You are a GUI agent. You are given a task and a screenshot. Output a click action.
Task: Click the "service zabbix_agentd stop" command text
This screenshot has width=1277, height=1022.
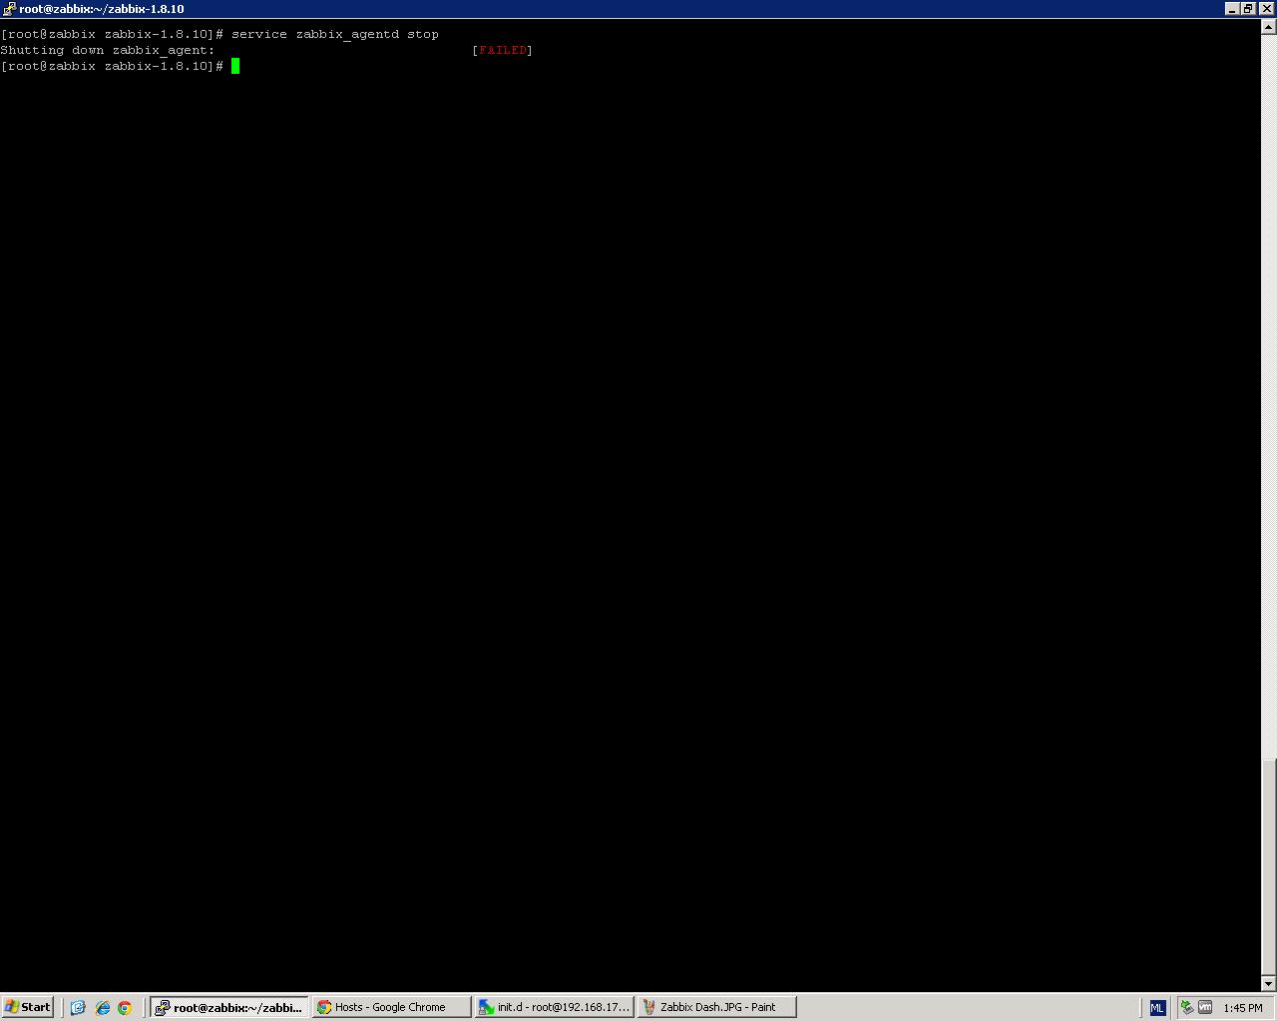point(335,34)
